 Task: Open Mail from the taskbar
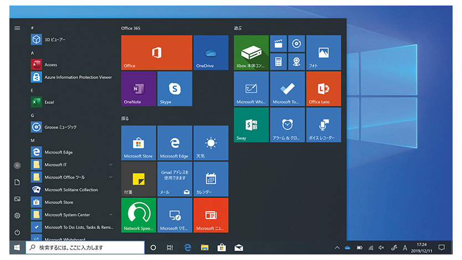239,248
